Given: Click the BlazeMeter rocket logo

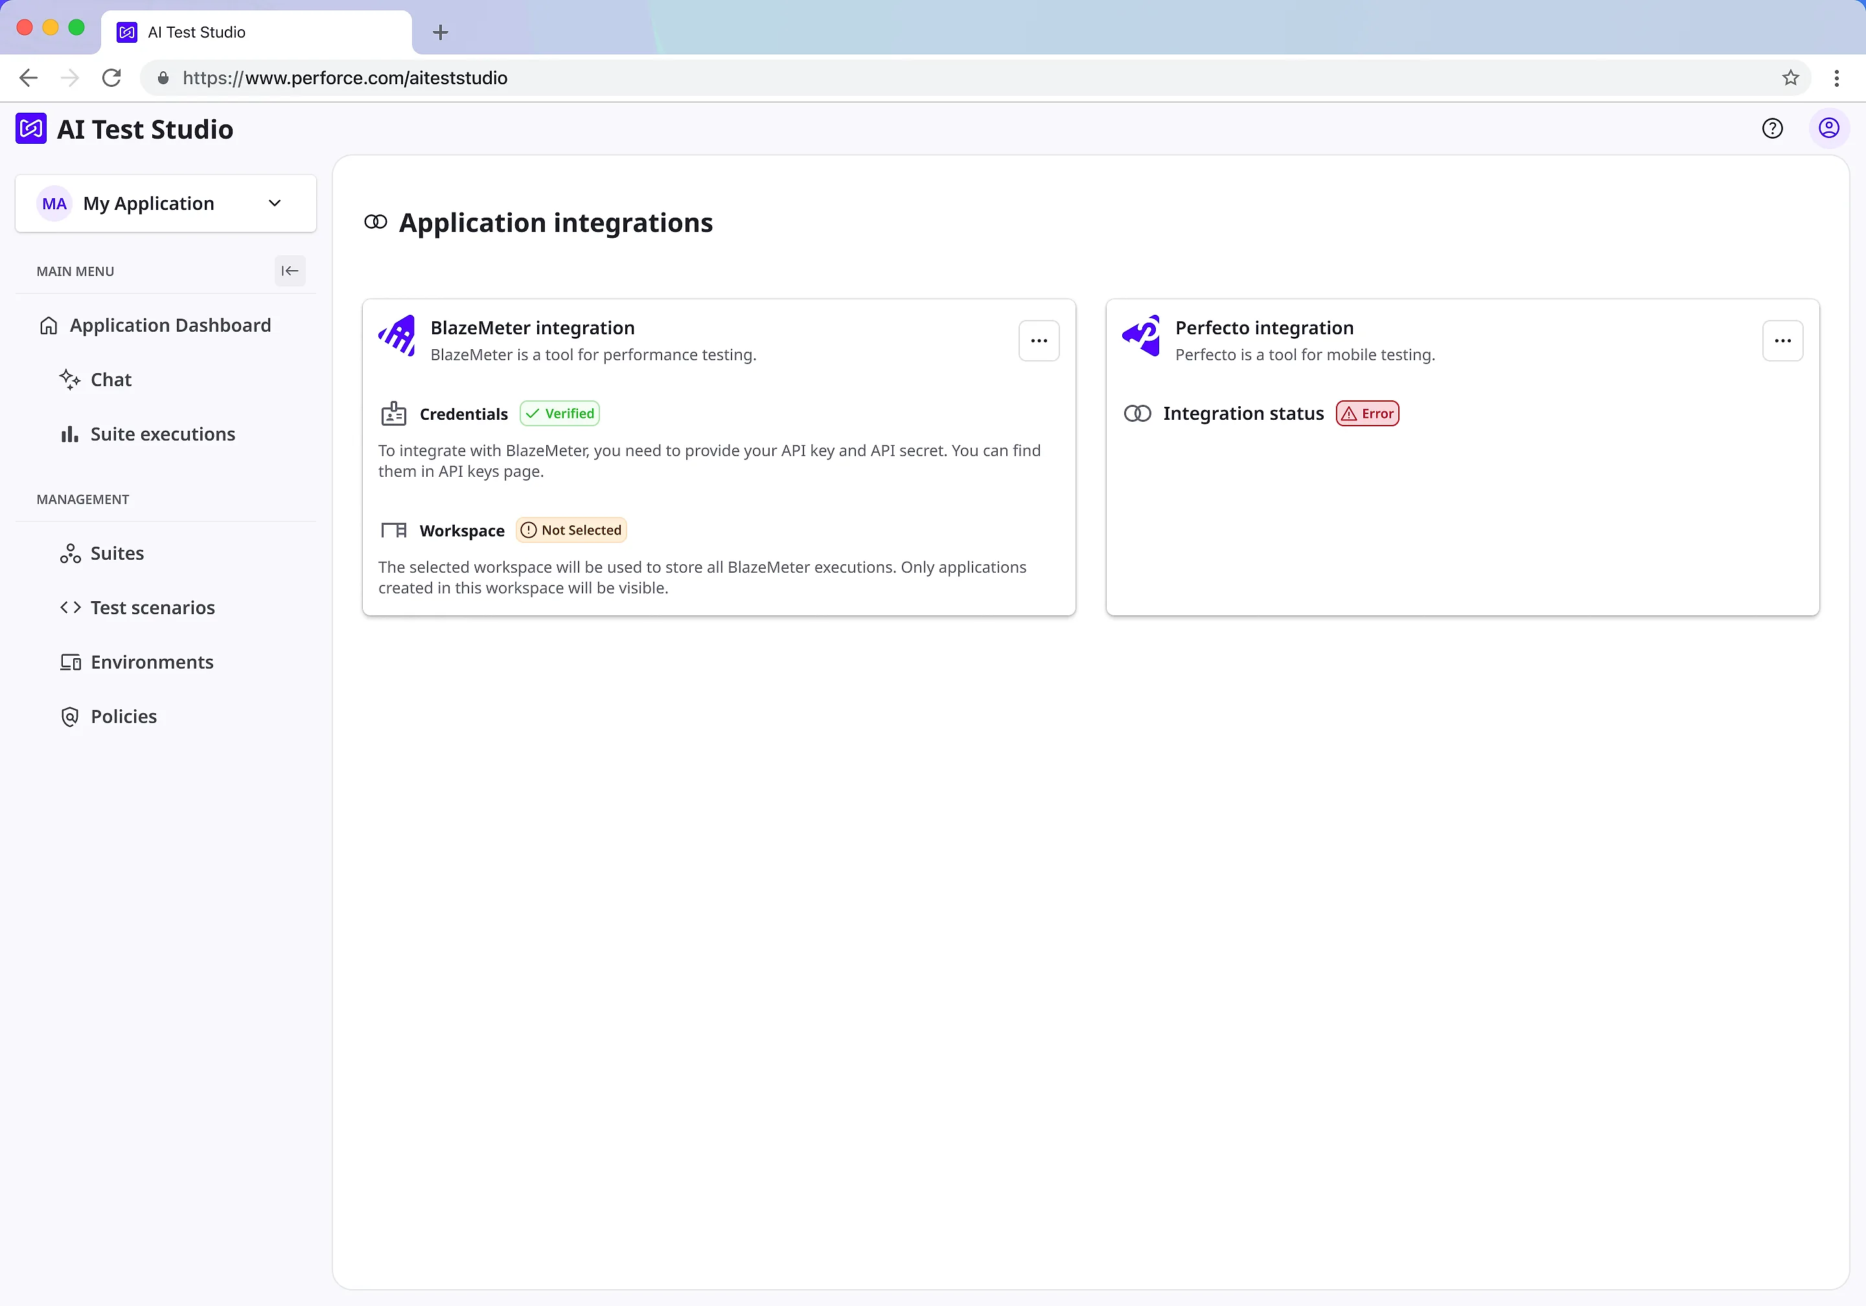Looking at the screenshot, I should coord(397,336).
